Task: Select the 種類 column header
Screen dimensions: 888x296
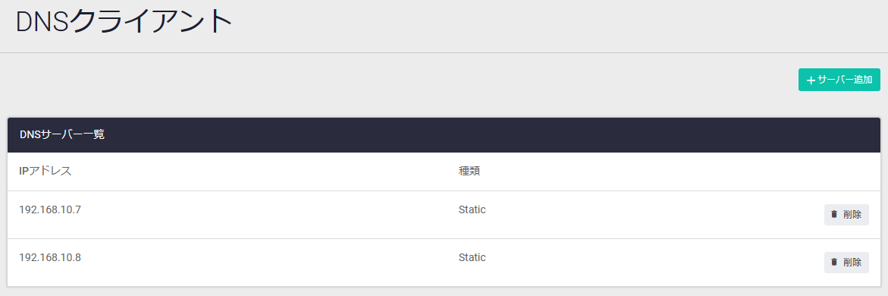Action: (469, 171)
